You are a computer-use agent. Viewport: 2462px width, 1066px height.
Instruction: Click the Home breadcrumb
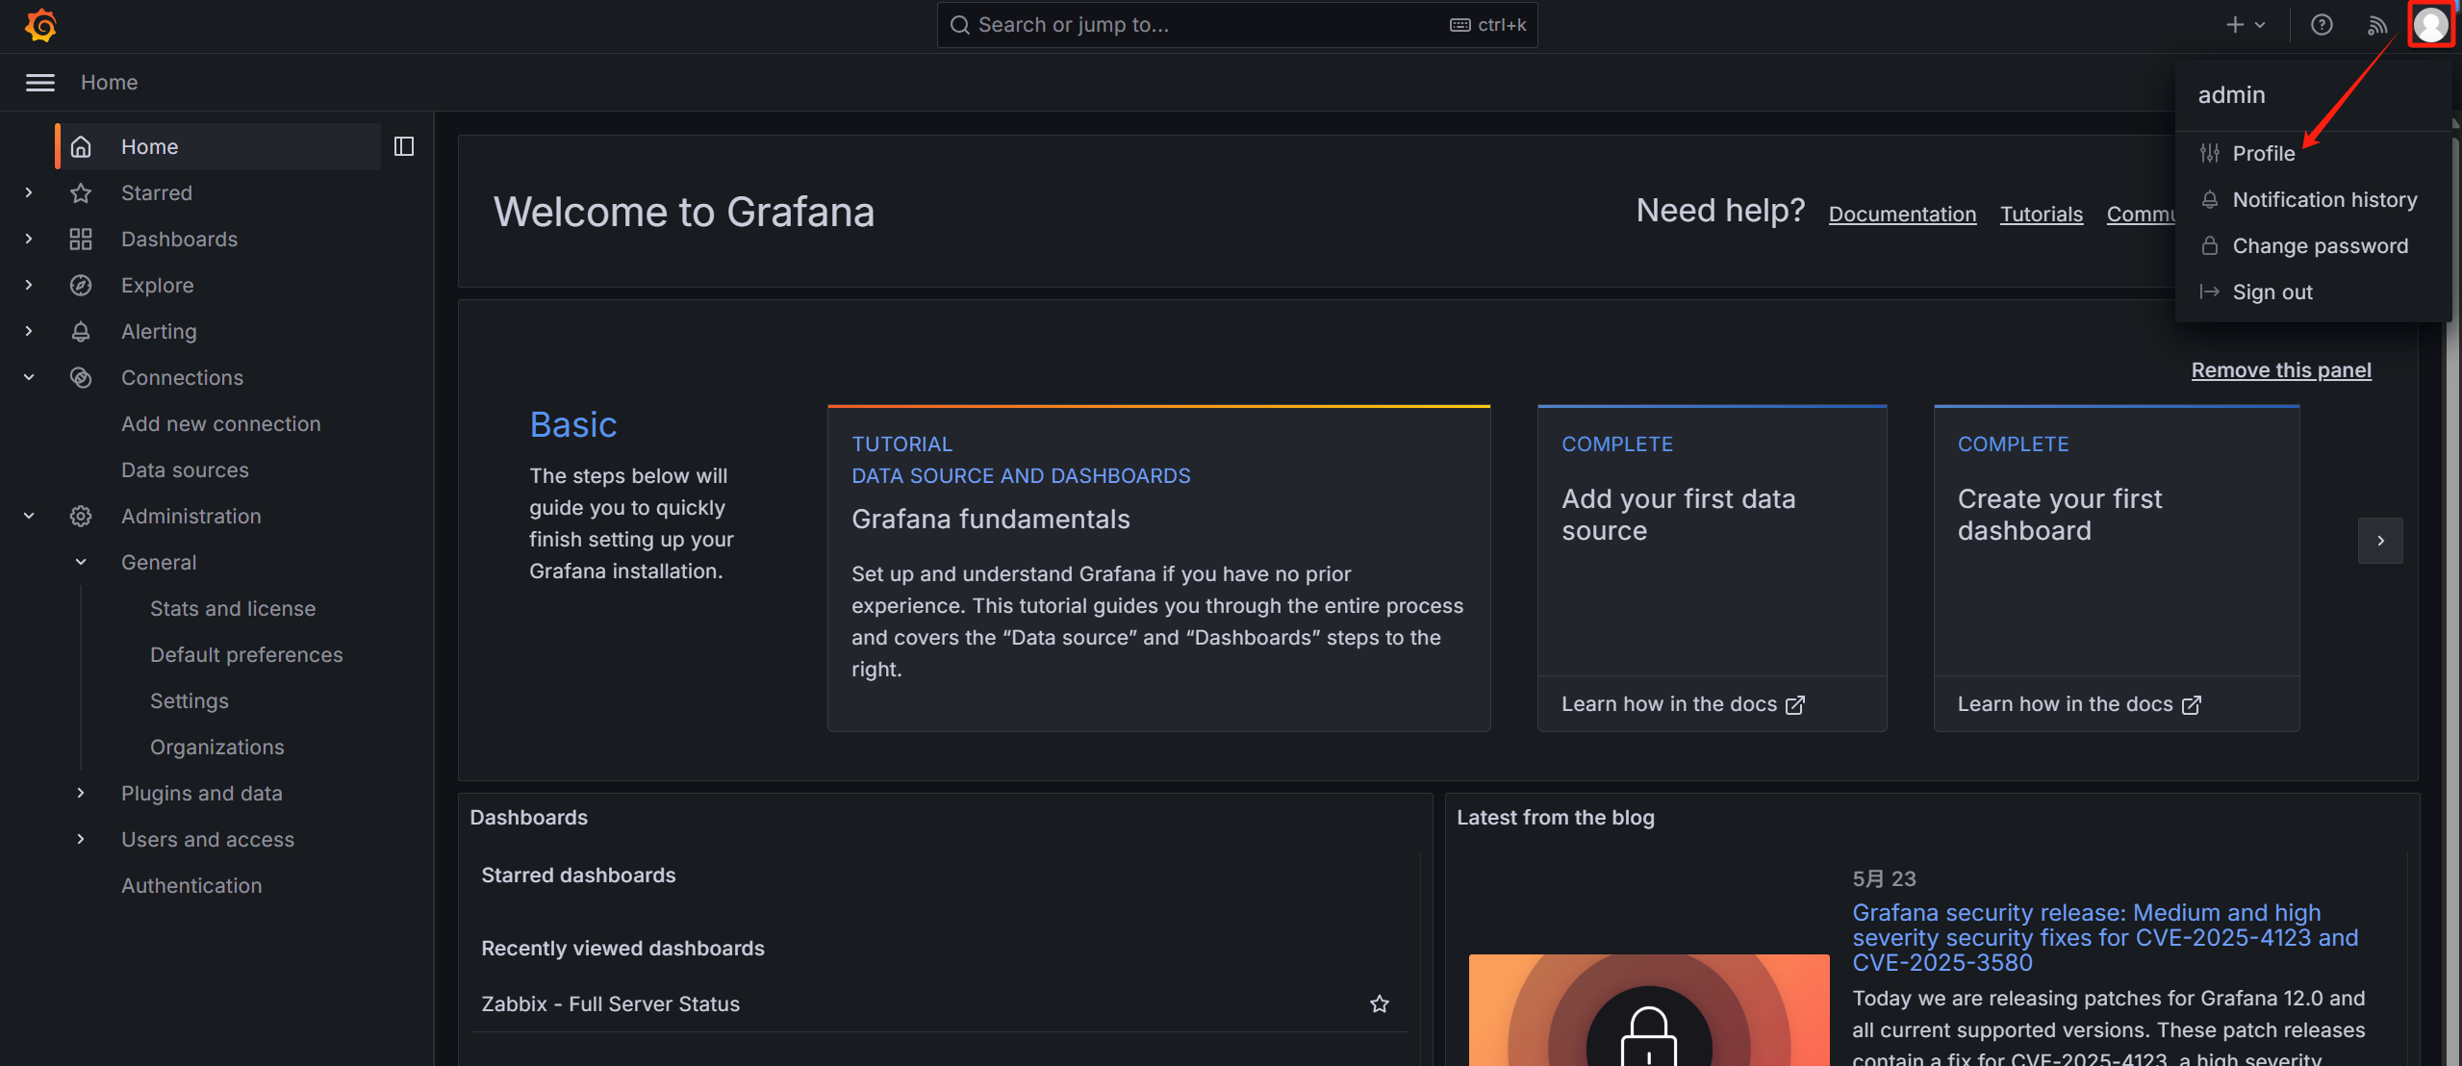(109, 83)
